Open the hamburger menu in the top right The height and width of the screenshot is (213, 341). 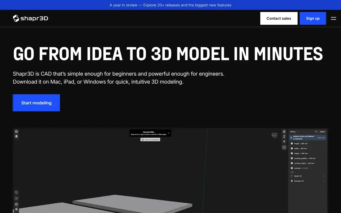point(334,18)
